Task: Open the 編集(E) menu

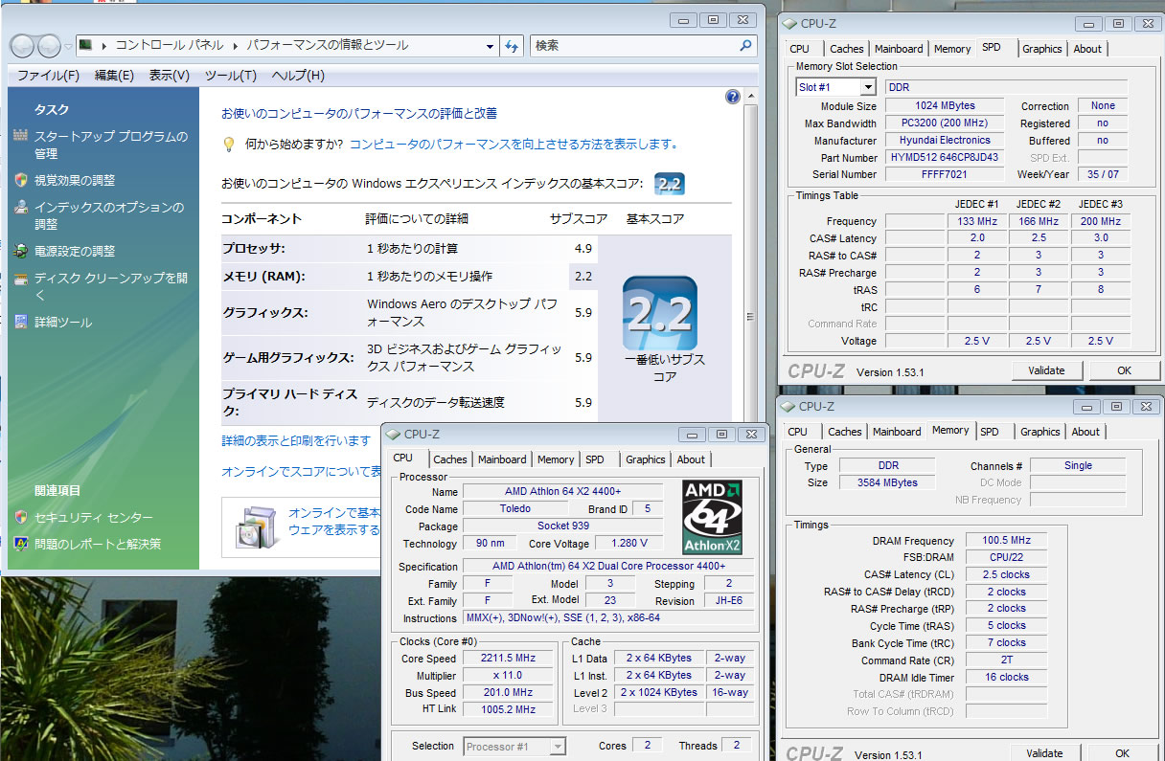Action: (x=114, y=76)
